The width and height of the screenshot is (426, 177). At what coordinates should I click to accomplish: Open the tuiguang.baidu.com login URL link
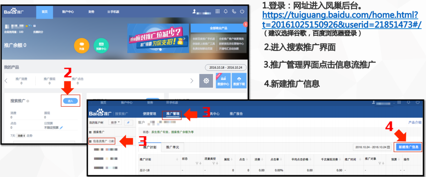(x=342, y=20)
